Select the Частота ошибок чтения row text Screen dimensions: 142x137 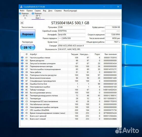click(x=40, y=58)
